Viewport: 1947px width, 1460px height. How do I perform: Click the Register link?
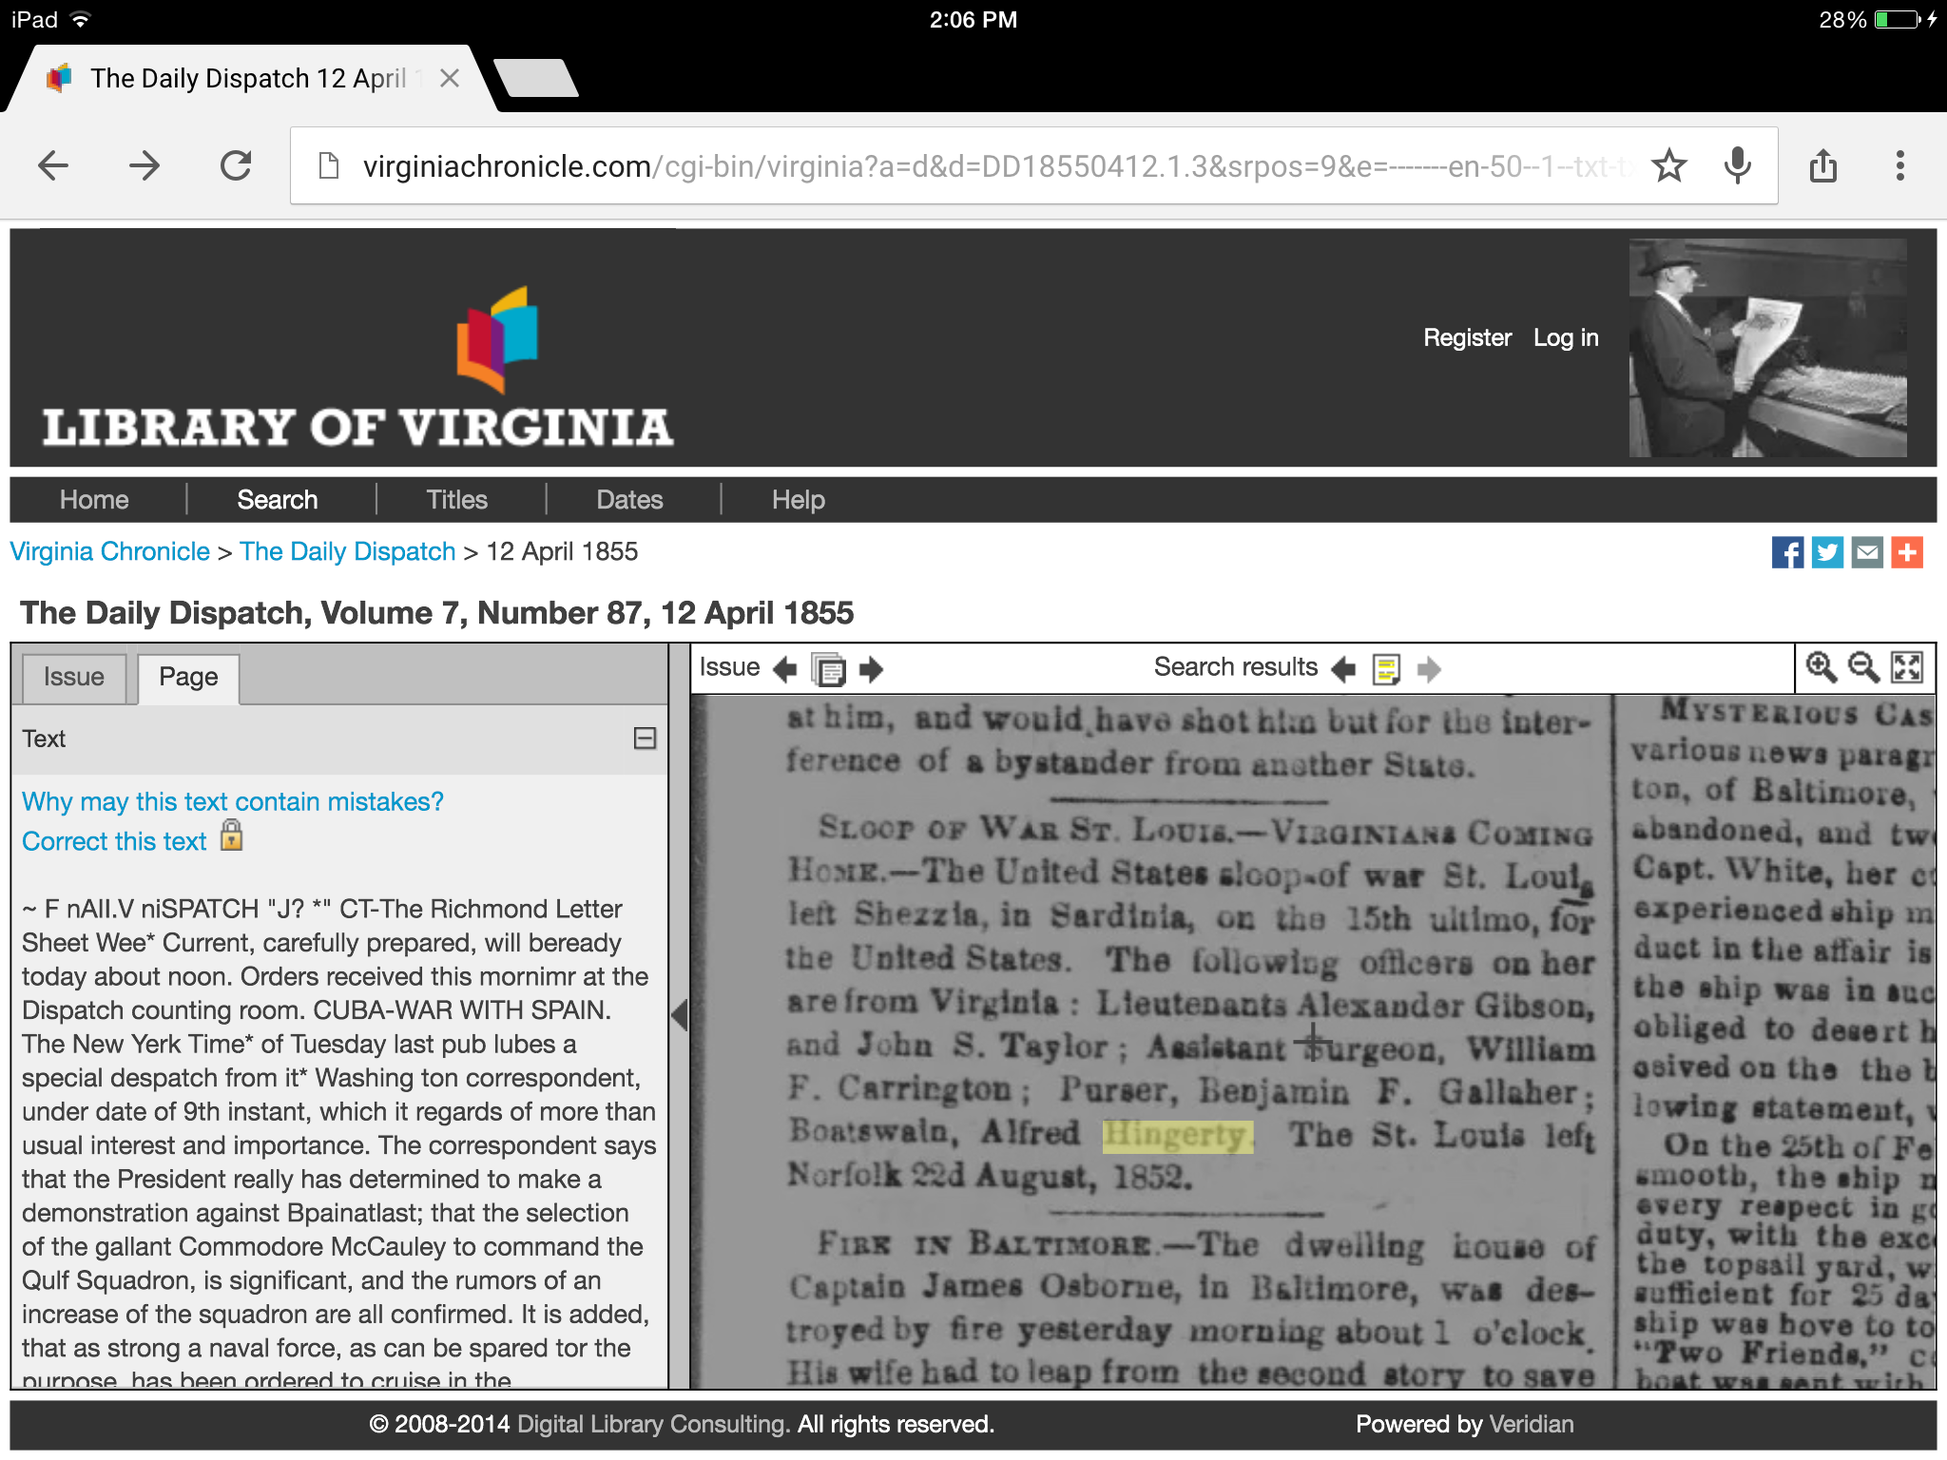click(x=1467, y=338)
